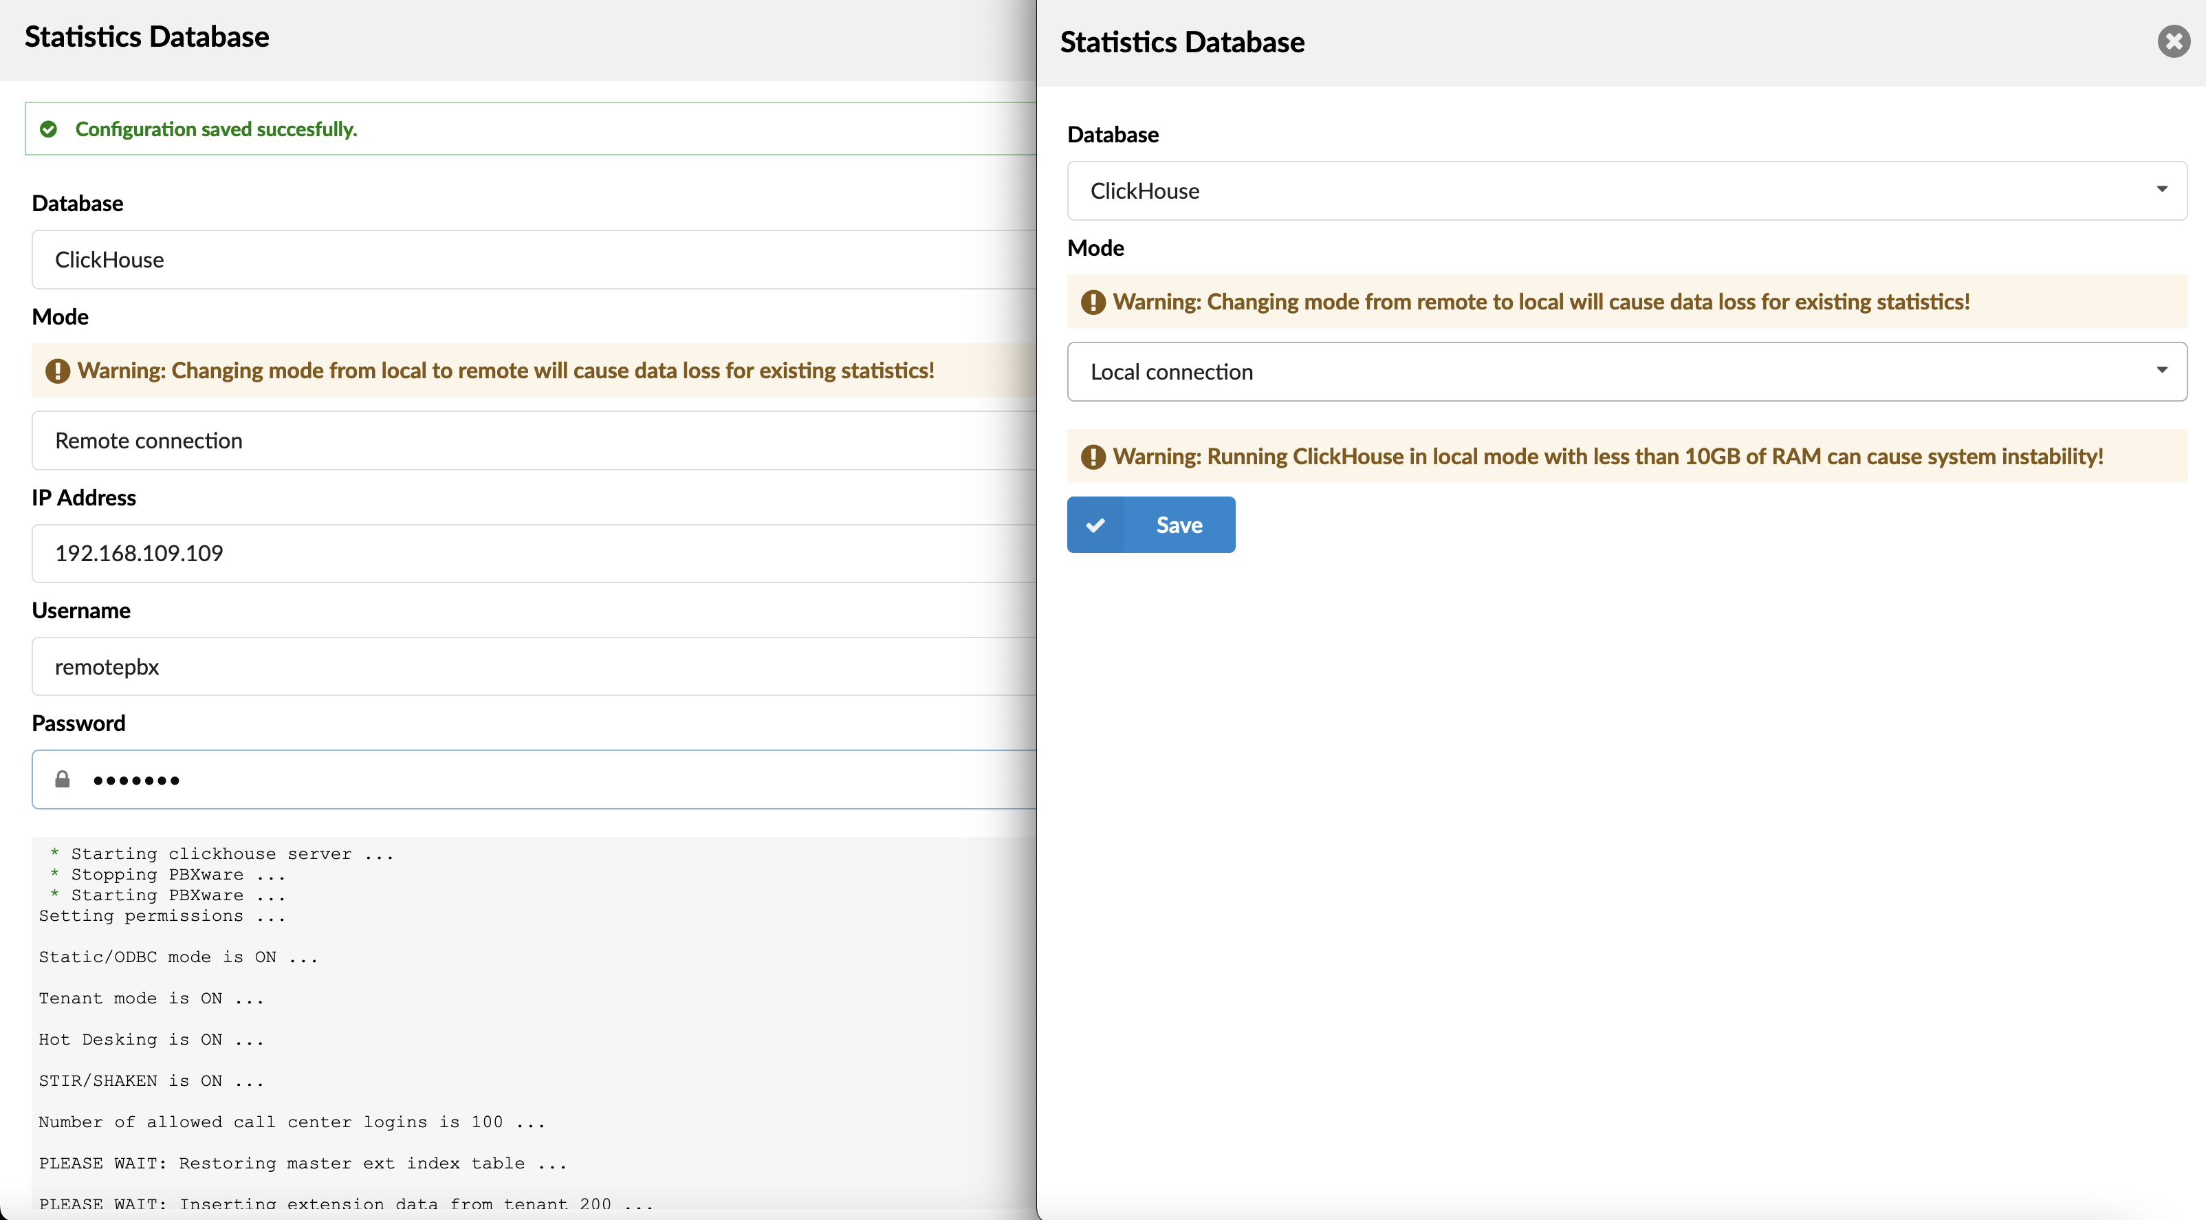Click 'Static/ODBC mode is ON ...' log line
2206x1220 pixels.
click(178, 957)
